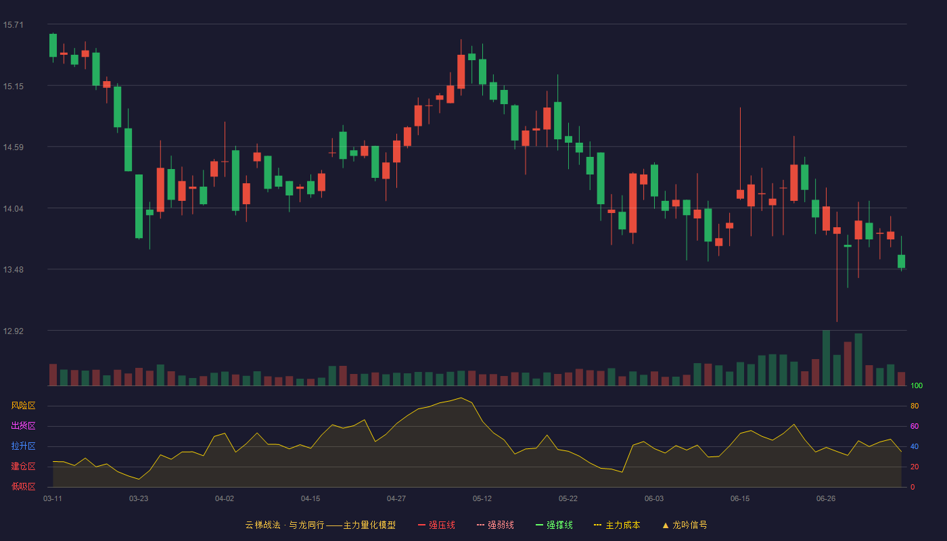Select the tallest green volume bar
The image size is (947, 541).
(826, 358)
